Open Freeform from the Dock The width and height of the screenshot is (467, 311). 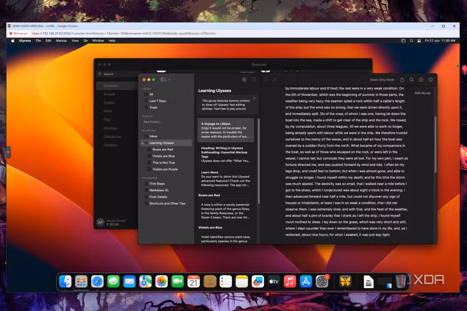tap(258, 282)
